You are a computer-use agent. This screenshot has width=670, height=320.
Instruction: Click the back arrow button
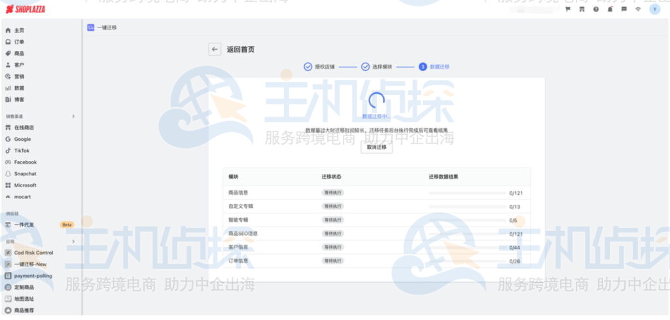215,50
